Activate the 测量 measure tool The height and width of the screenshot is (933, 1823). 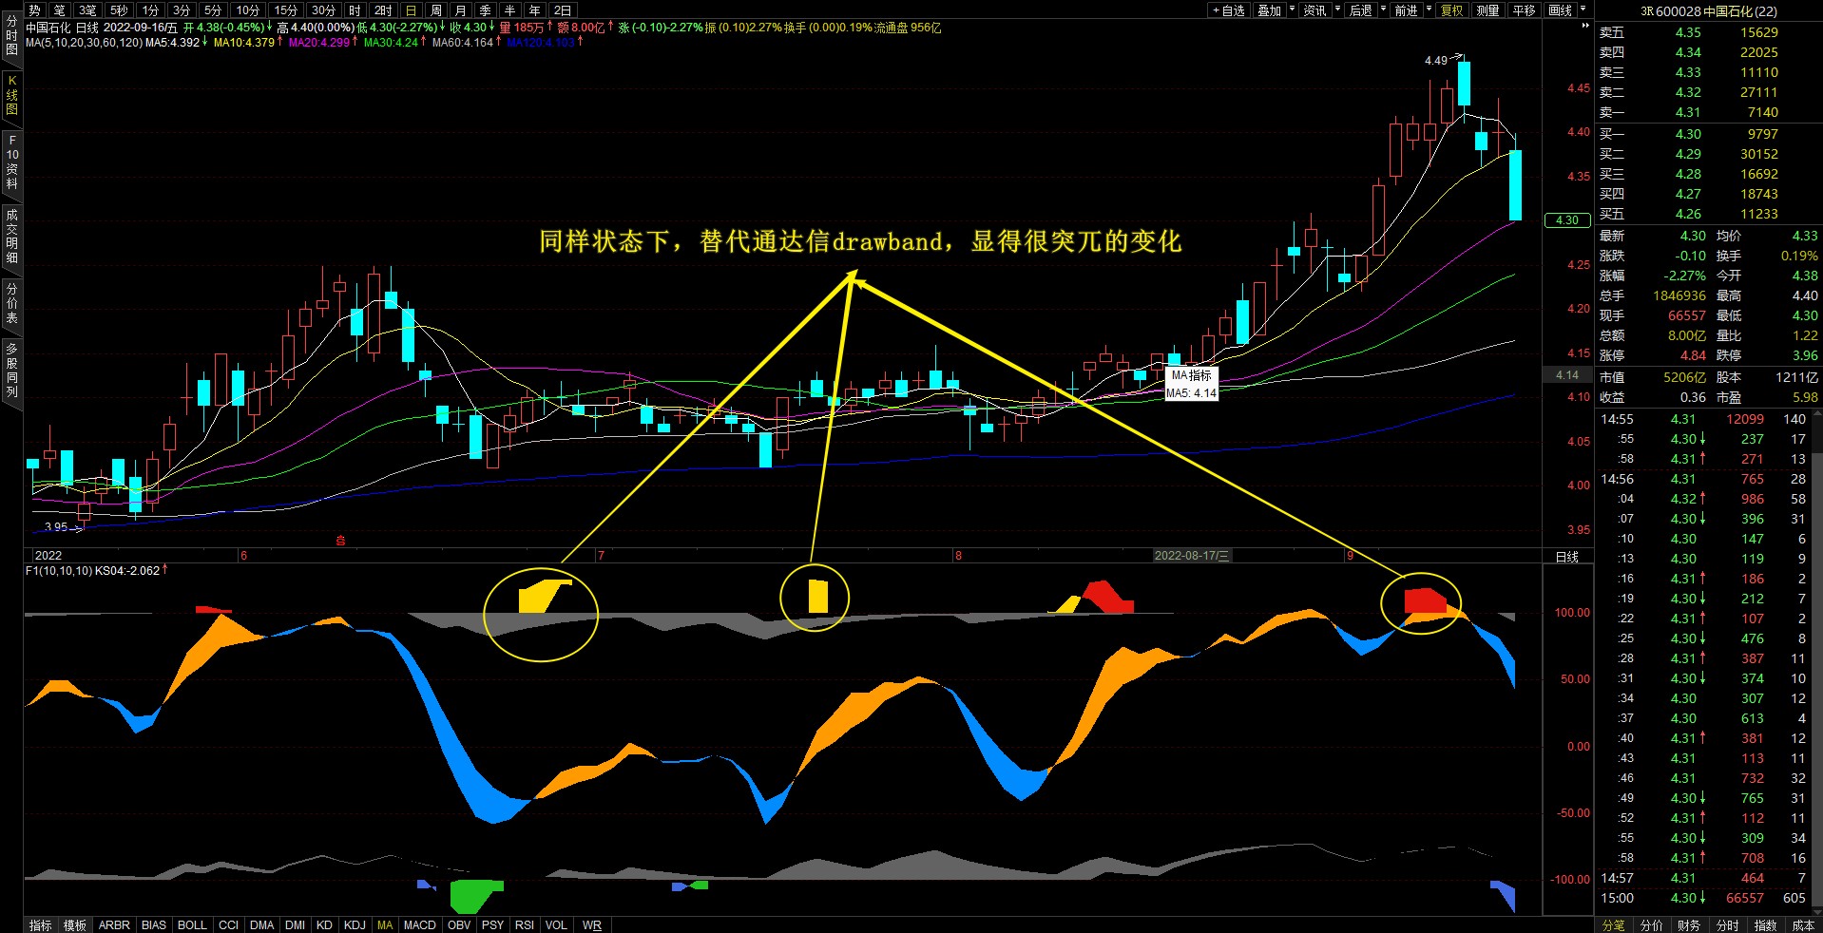(x=1488, y=10)
